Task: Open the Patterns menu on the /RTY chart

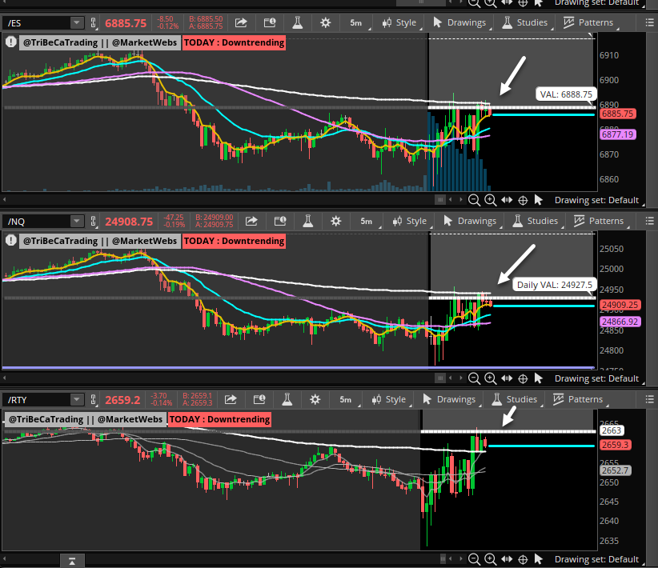Action: (x=578, y=399)
